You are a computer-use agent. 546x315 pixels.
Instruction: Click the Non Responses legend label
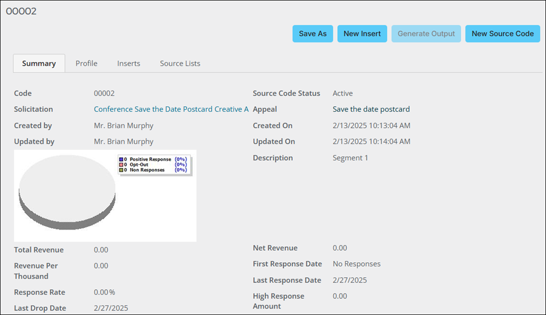pos(147,170)
